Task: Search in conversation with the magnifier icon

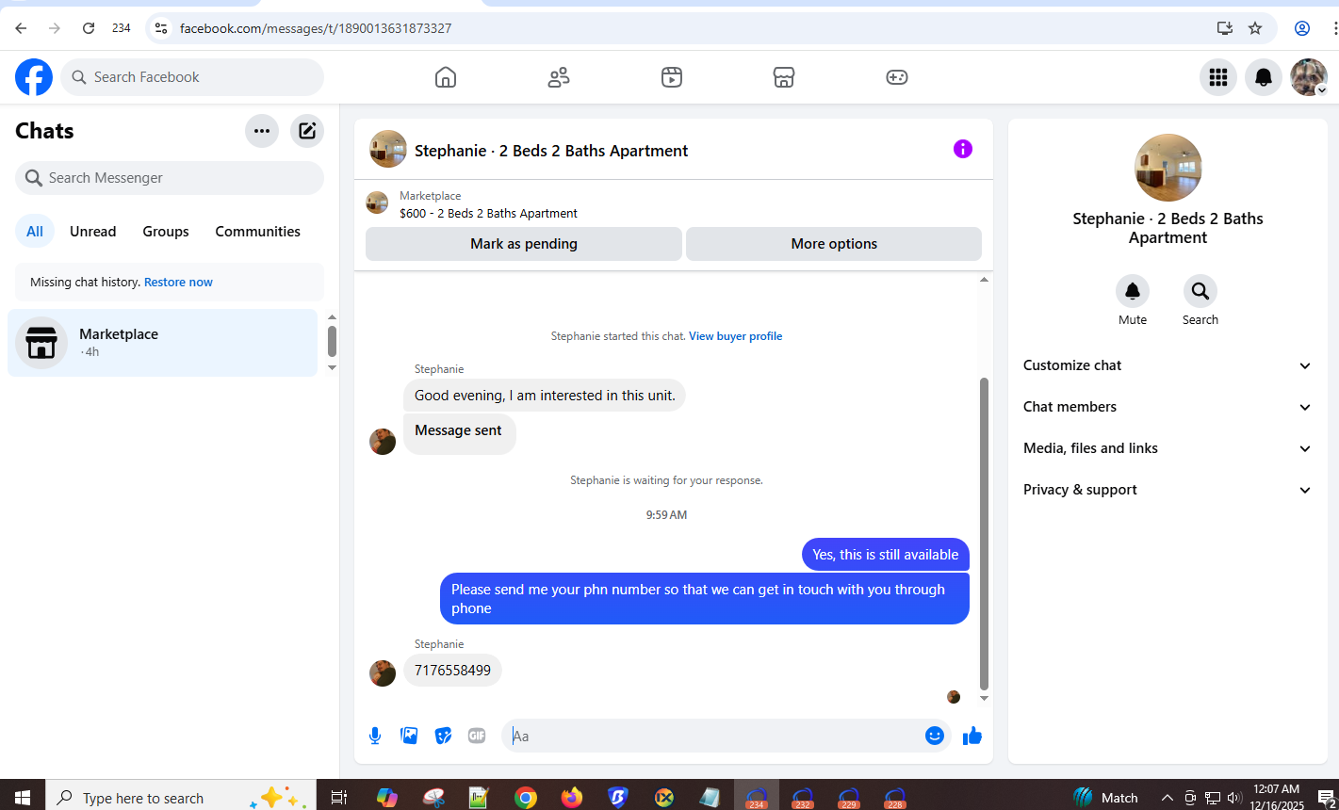Action: pyautogui.click(x=1200, y=291)
